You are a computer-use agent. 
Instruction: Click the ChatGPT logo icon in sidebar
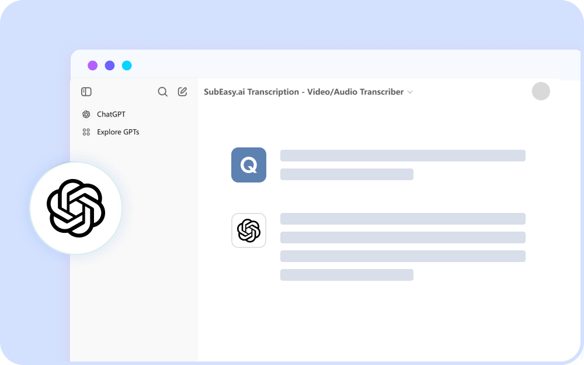[x=86, y=115]
